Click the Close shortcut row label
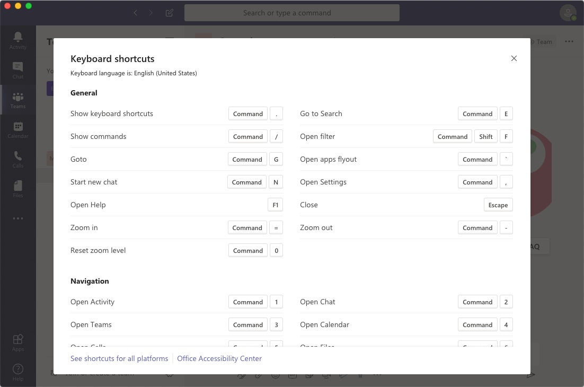584x387 pixels. [x=309, y=205]
